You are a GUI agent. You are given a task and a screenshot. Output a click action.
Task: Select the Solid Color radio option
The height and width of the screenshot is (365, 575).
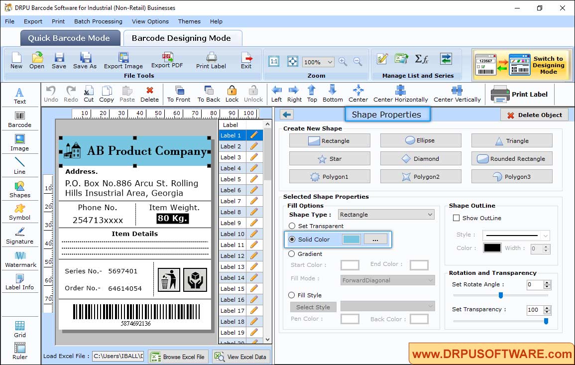tap(292, 239)
